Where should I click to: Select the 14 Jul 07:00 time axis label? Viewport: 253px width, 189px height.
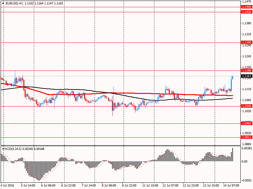231,186
